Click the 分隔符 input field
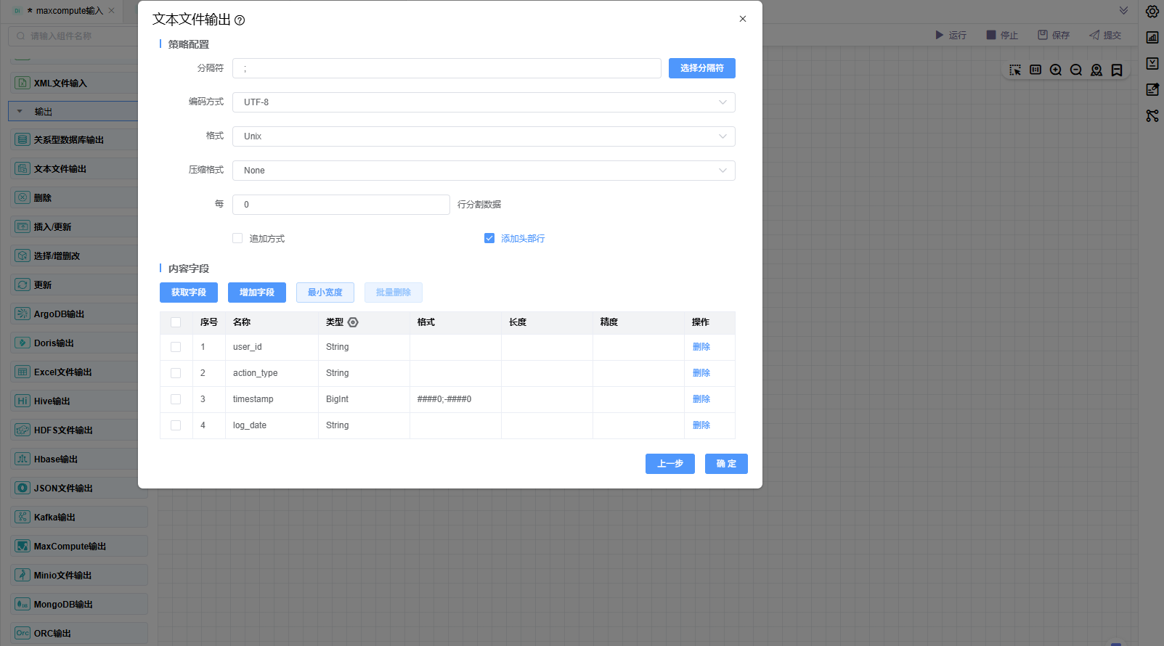The height and width of the screenshot is (646, 1164). [447, 68]
